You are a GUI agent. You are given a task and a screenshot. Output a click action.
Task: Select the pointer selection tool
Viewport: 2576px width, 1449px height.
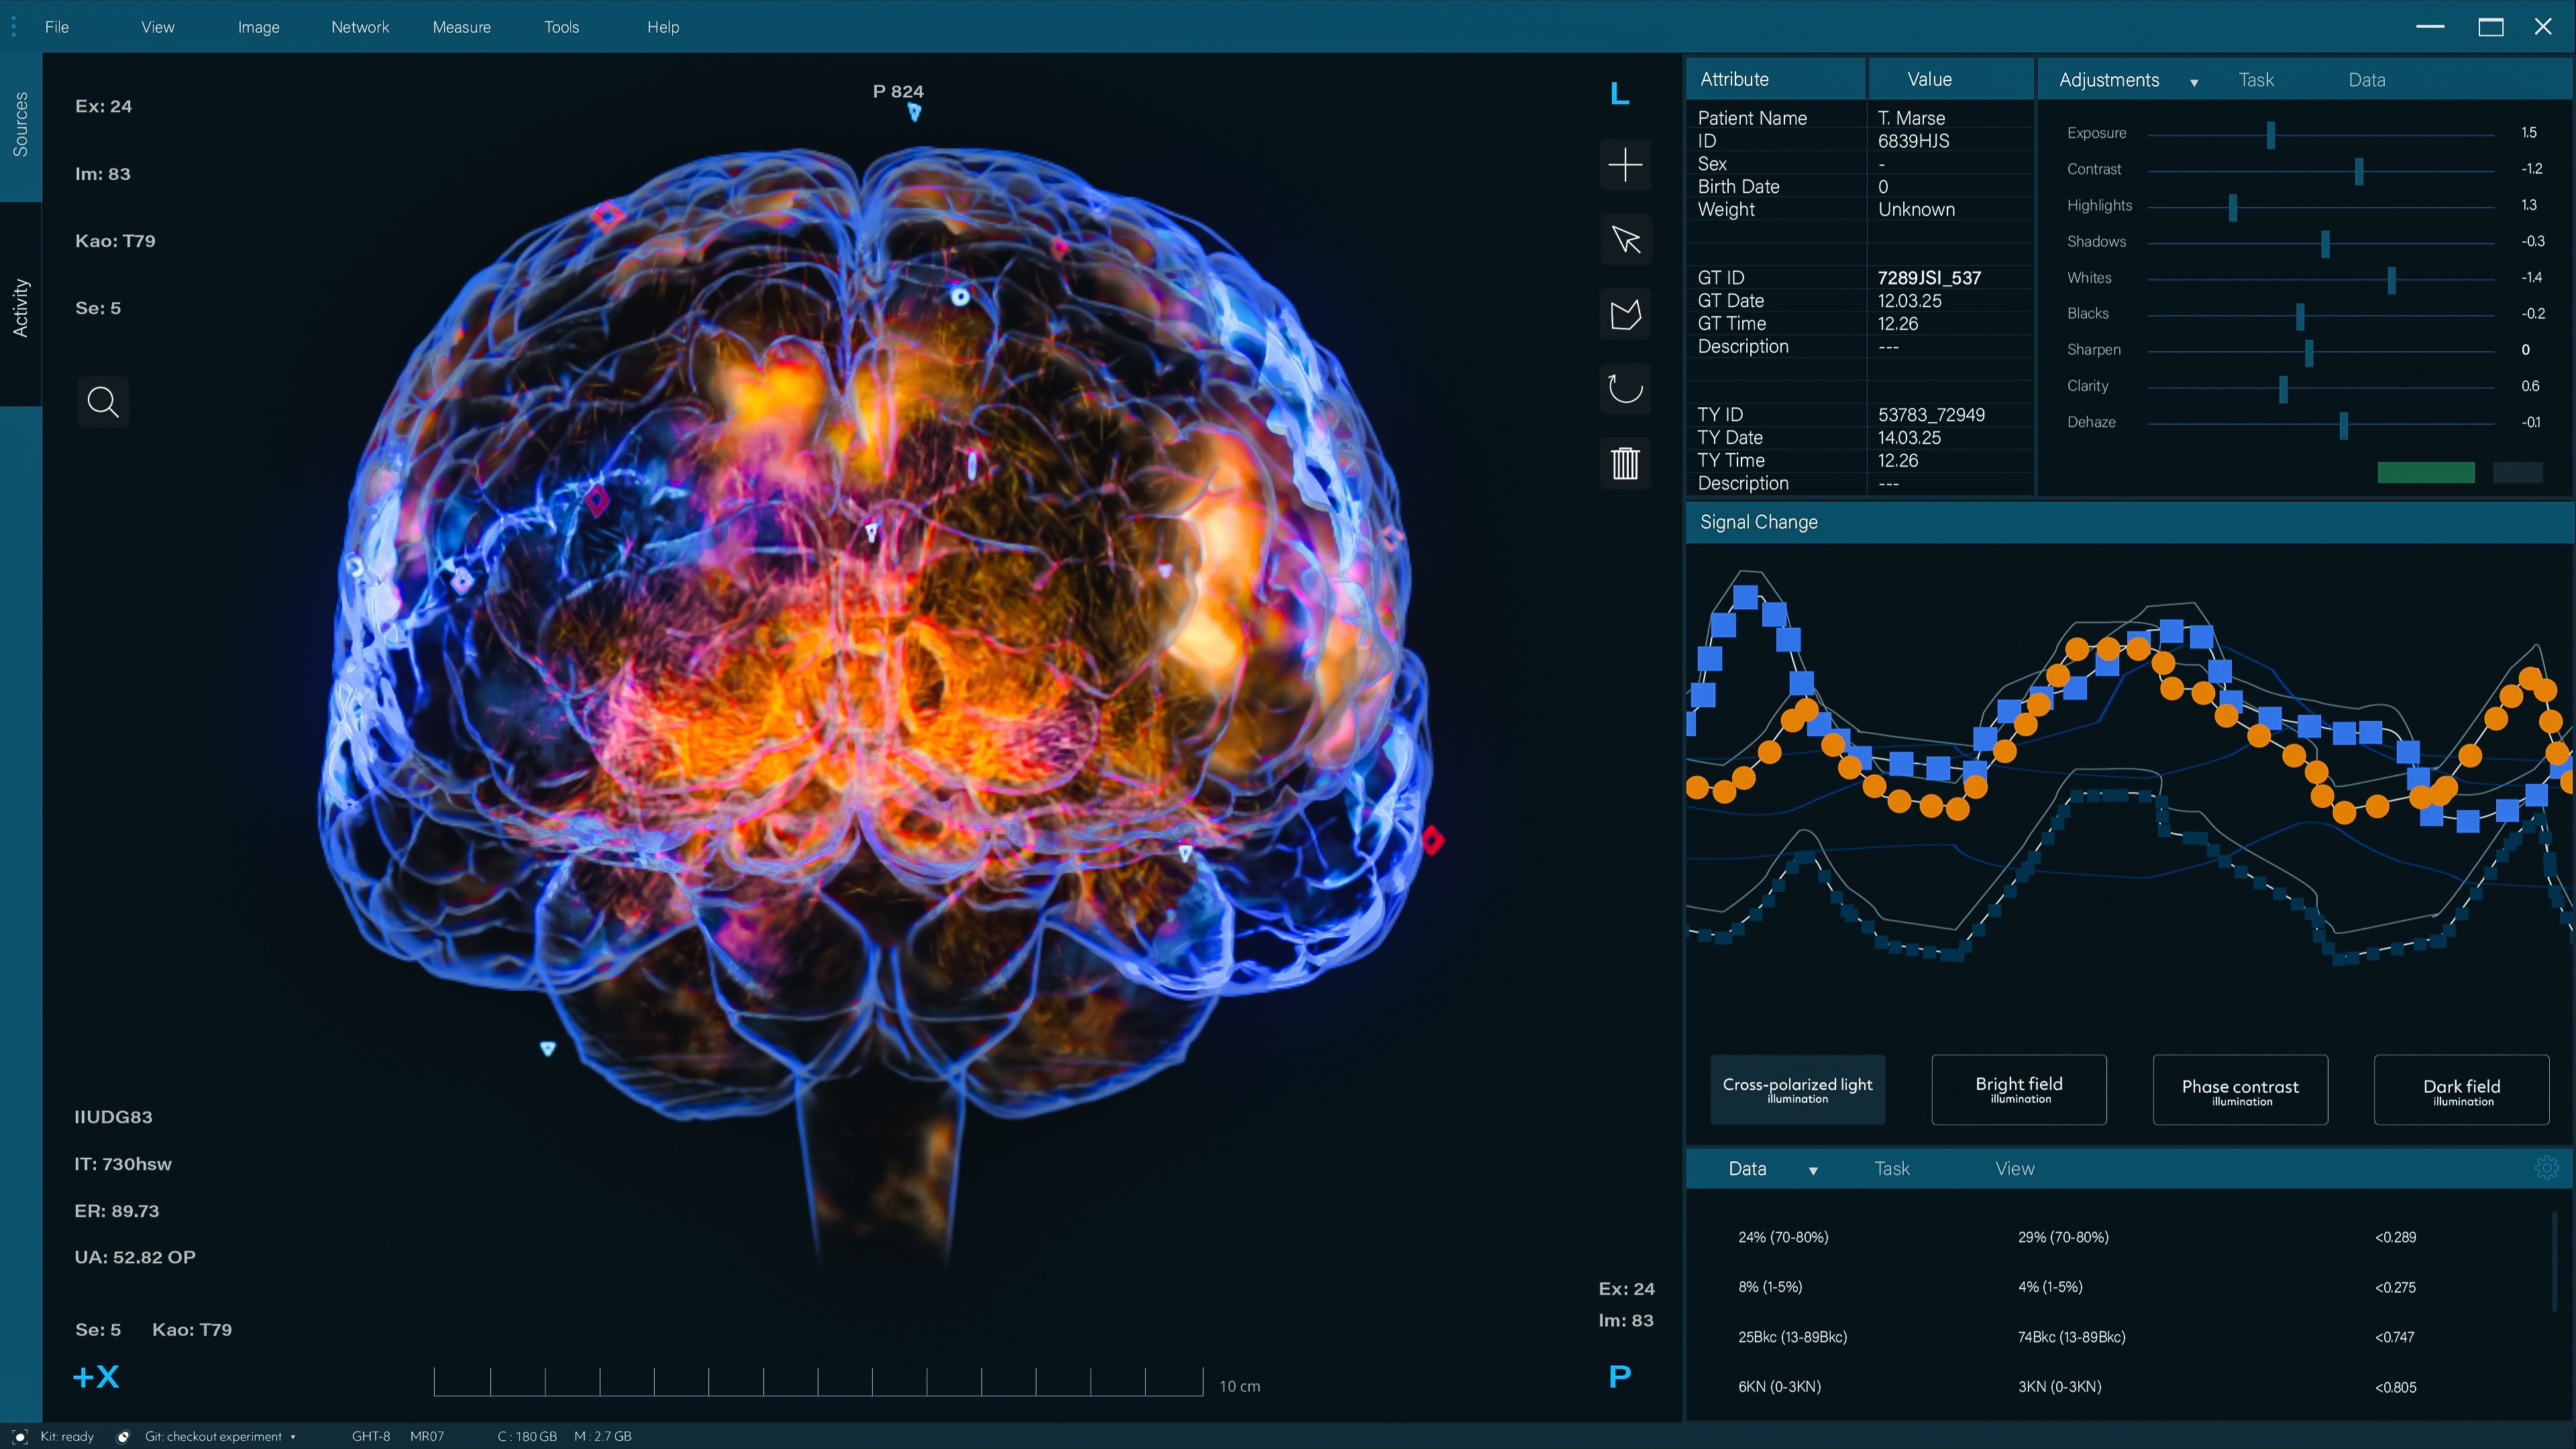pos(1624,240)
